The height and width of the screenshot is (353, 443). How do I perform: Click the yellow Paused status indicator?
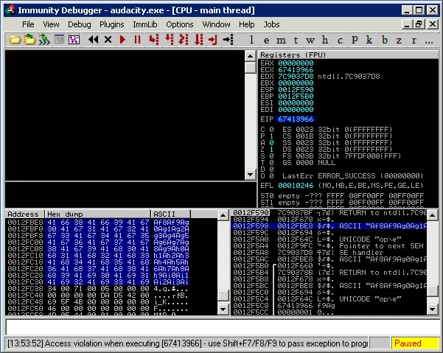(x=414, y=343)
